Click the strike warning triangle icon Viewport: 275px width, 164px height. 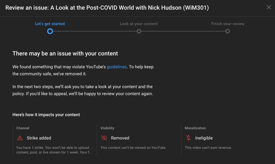20,138
